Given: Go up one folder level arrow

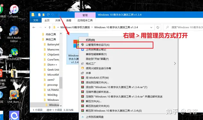Looking at the screenshot, I should click(50, 27).
